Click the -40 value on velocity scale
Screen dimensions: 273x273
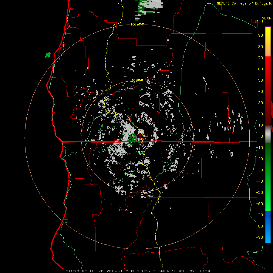(x=259, y=181)
